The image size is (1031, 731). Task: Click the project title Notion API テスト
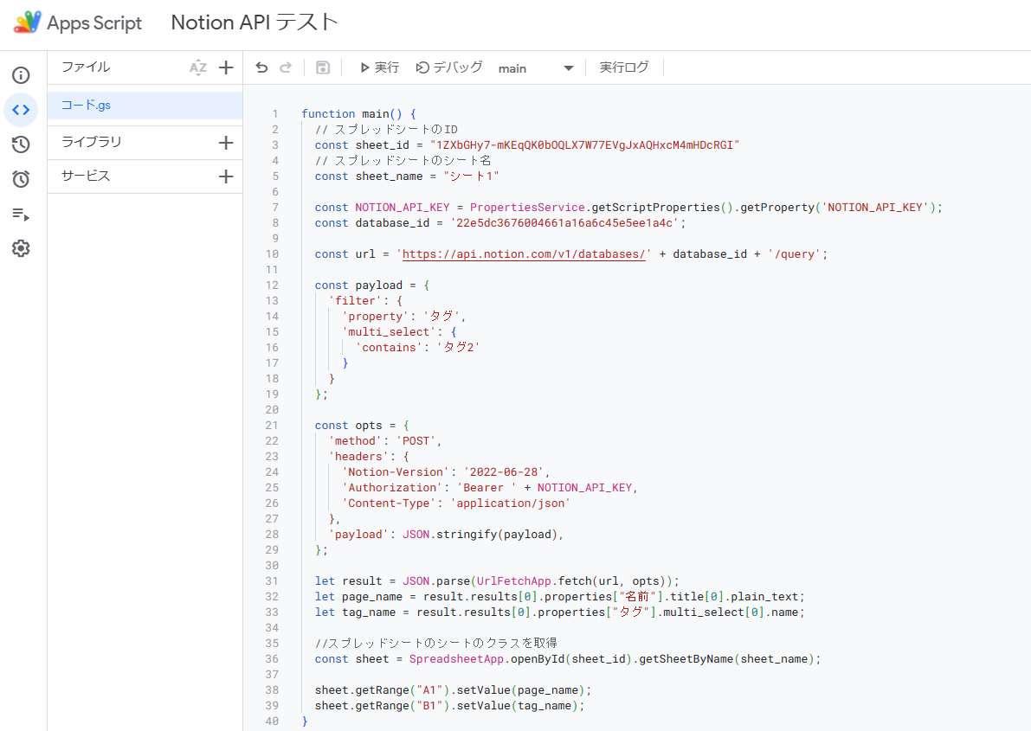(x=255, y=22)
